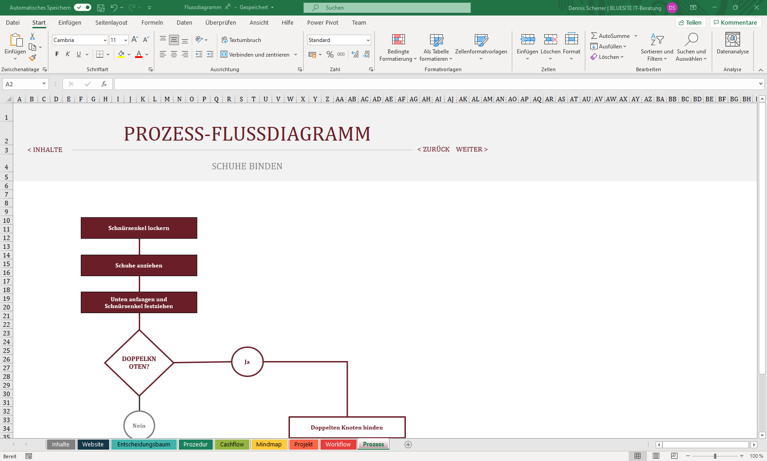The image size is (767, 461).
Task: Open the Standard number format dropdown
Action: pos(368,40)
